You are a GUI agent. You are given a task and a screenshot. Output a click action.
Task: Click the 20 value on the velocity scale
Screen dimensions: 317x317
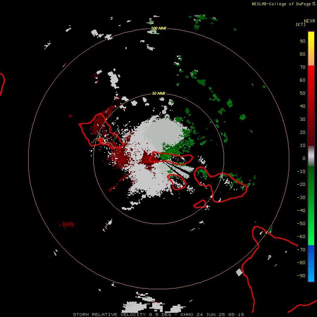coord(303,132)
